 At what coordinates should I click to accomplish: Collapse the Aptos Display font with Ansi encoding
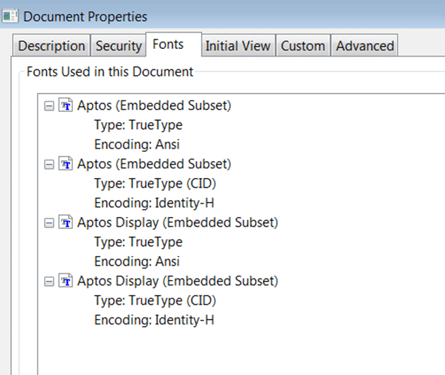coord(49,223)
